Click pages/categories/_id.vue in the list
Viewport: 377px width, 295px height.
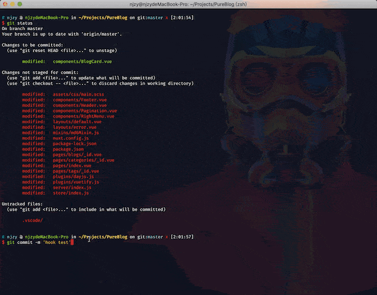(84, 160)
